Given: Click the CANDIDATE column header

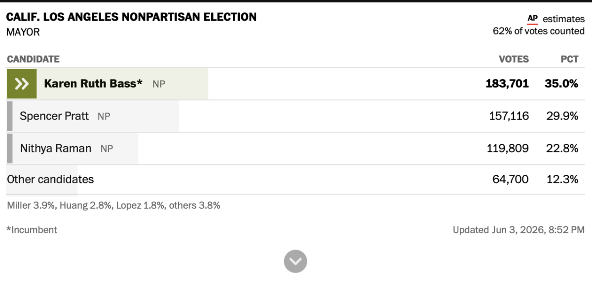Looking at the screenshot, I should click(33, 59).
